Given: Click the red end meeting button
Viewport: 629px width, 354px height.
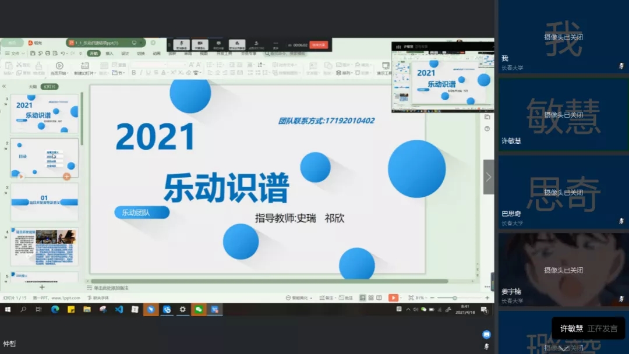Looking at the screenshot, I should 319,44.
